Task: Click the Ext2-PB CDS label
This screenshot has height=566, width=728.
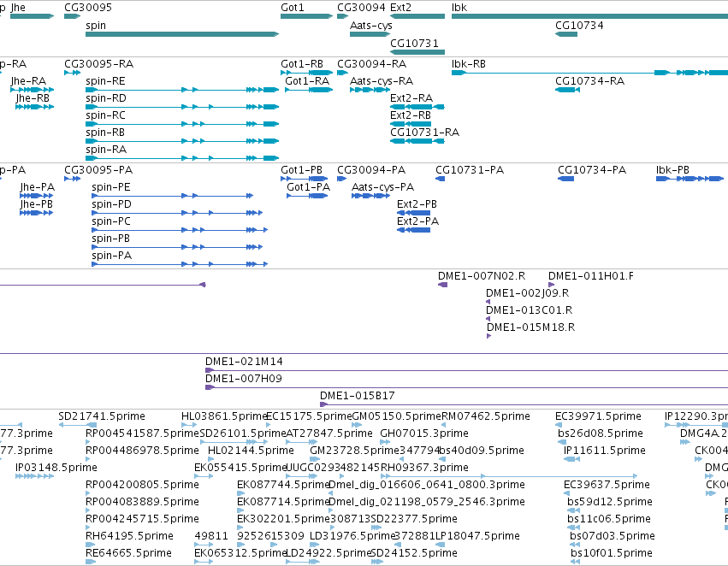Action: tap(417, 204)
